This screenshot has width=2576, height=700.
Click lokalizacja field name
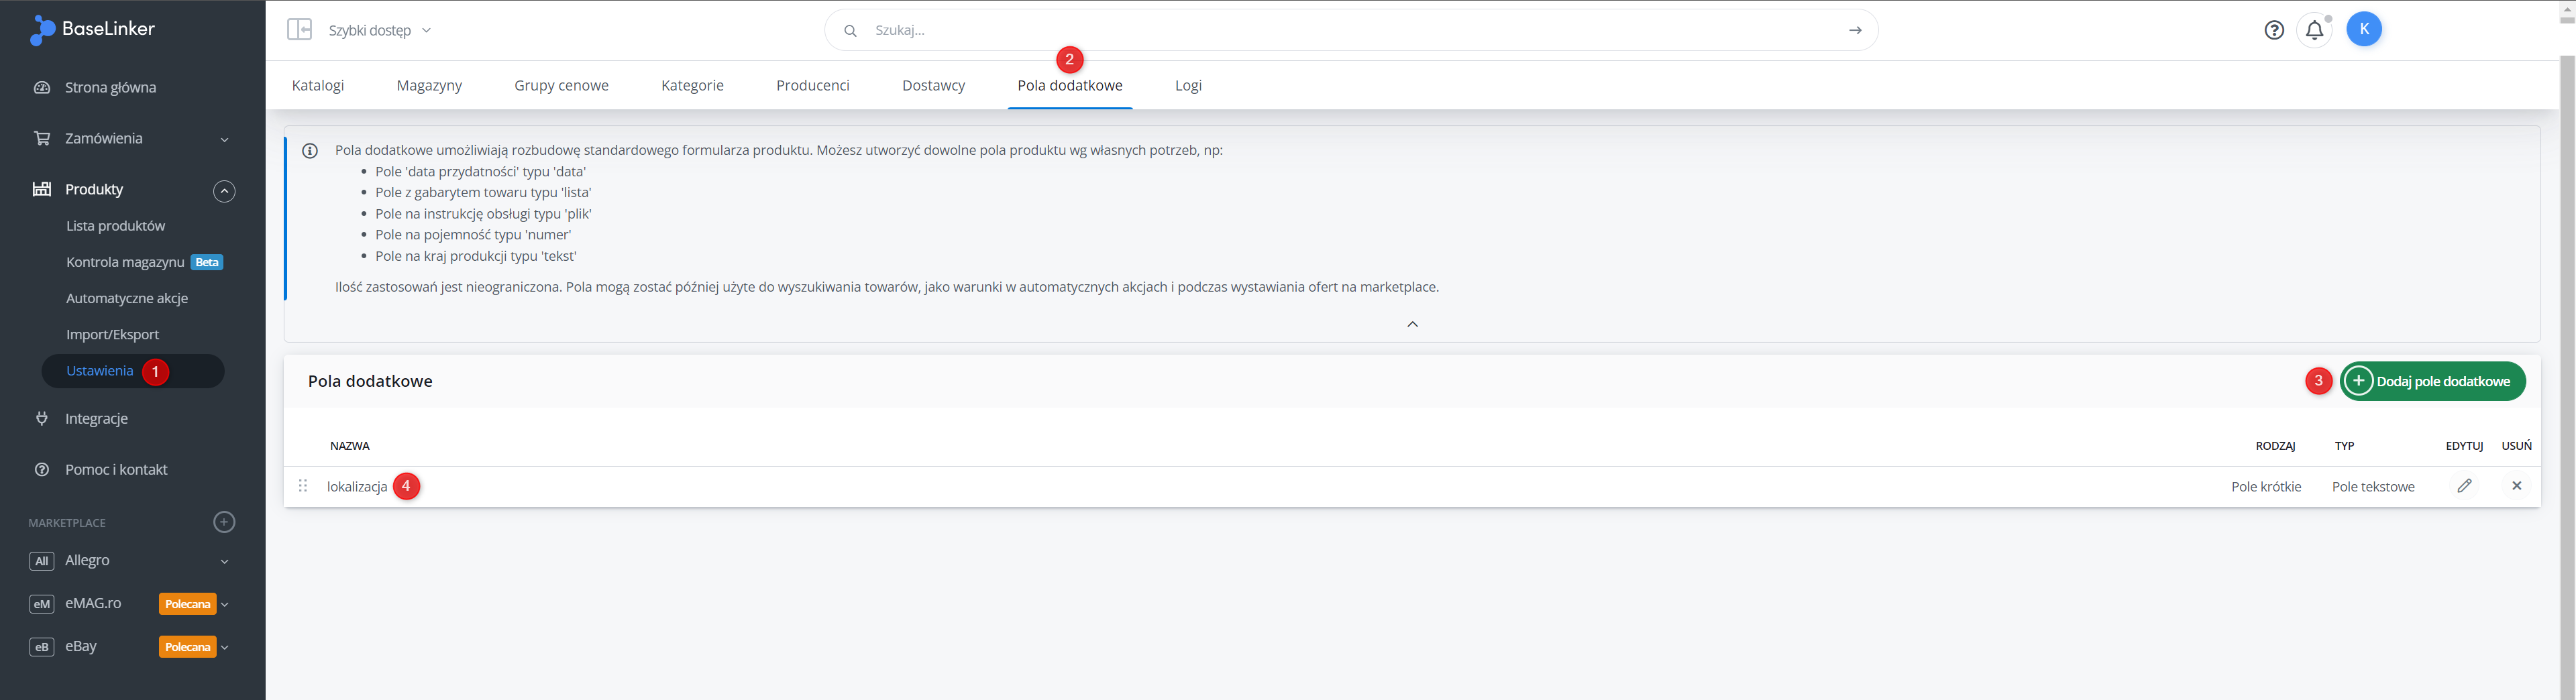click(357, 487)
